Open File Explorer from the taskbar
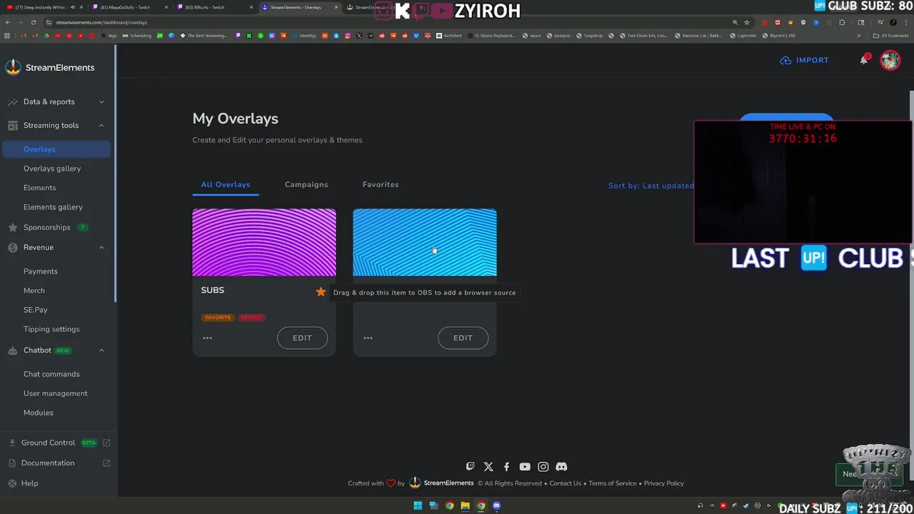The width and height of the screenshot is (914, 514). click(x=465, y=506)
